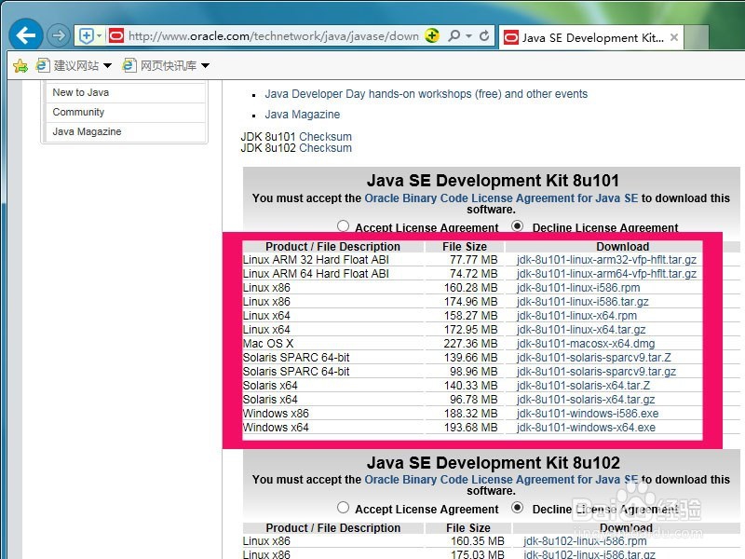Click the 227.36 MB file size cell
The height and width of the screenshot is (559, 745).
pos(471,344)
